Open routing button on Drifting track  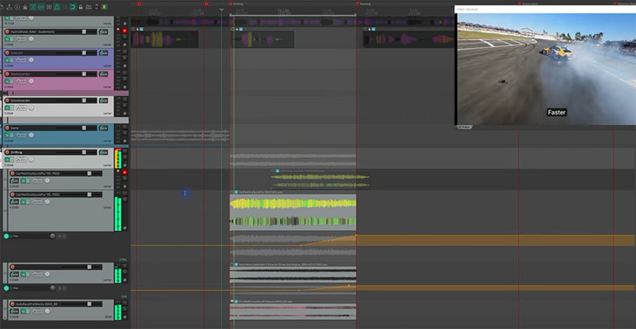point(103,153)
